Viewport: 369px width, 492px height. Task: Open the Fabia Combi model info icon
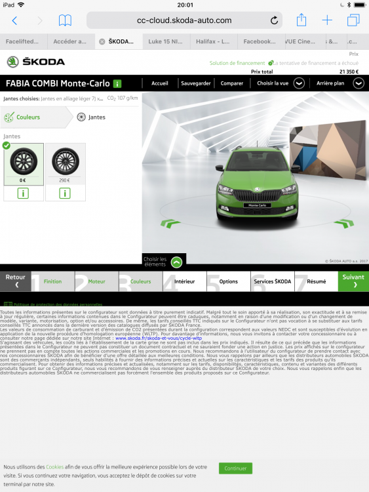[x=117, y=84]
